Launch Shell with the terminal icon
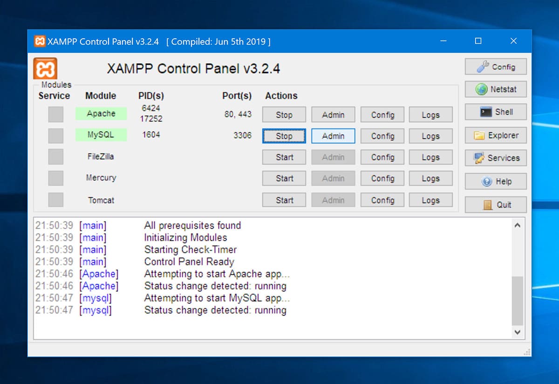This screenshot has width=559, height=384. (496, 112)
